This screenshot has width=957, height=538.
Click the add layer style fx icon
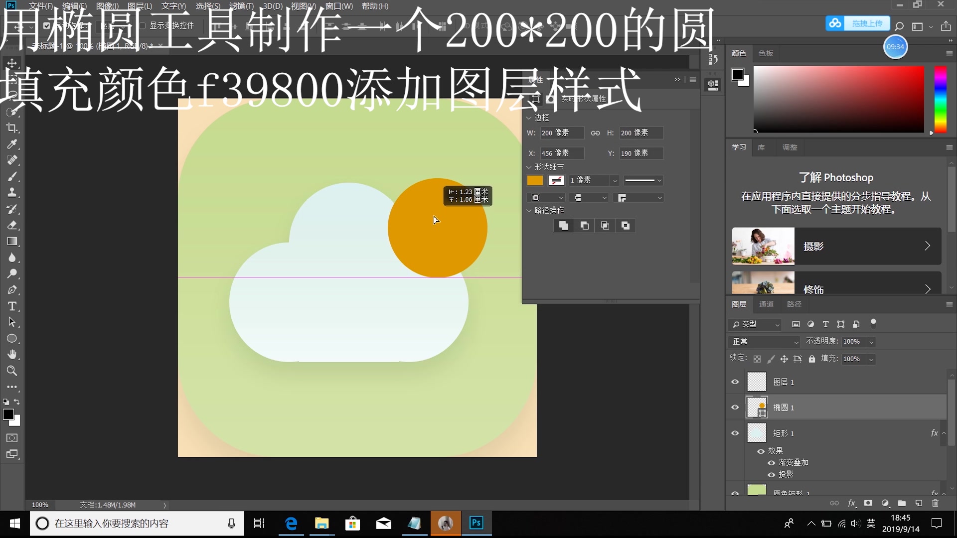coord(852,504)
